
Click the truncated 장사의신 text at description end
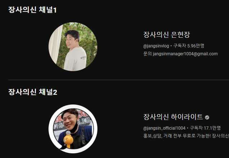click(220, 136)
